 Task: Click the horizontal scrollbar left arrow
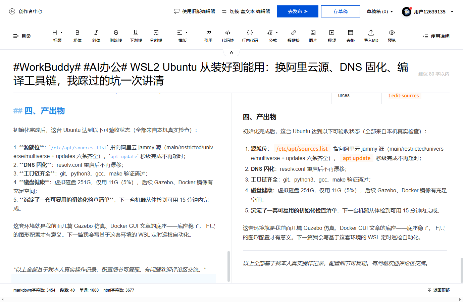[x=2, y=299]
